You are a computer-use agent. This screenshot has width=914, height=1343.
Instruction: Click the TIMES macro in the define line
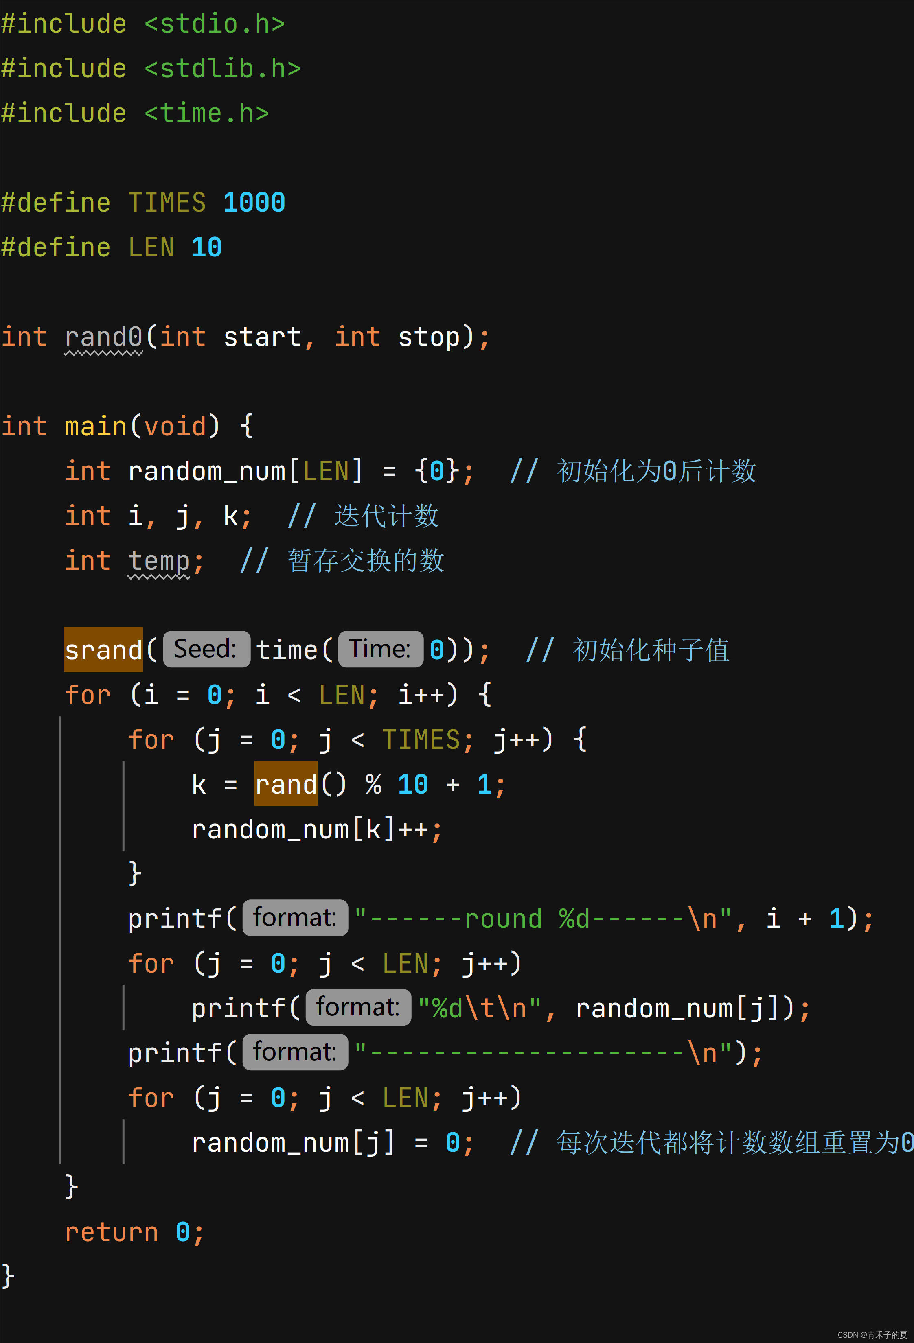[167, 203]
